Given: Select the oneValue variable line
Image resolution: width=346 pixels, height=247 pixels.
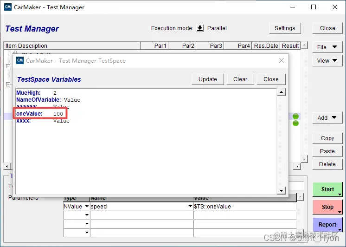Looking at the screenshot, I should pyautogui.click(x=40, y=114).
